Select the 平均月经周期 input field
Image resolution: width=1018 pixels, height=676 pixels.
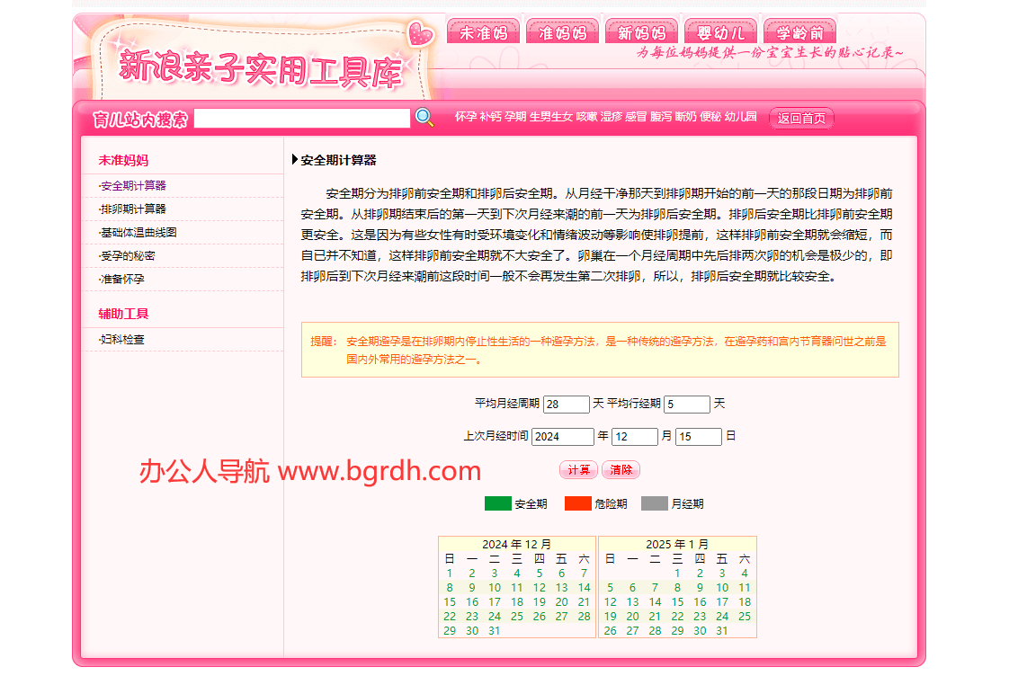click(x=567, y=404)
